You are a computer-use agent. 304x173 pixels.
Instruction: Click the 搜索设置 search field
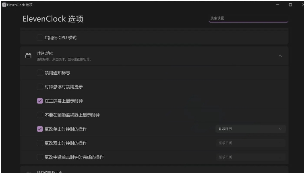(x=248, y=18)
